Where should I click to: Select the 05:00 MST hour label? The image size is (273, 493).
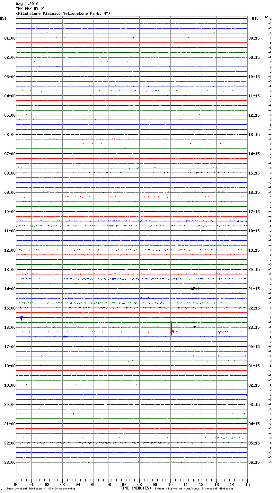(x=10, y=115)
